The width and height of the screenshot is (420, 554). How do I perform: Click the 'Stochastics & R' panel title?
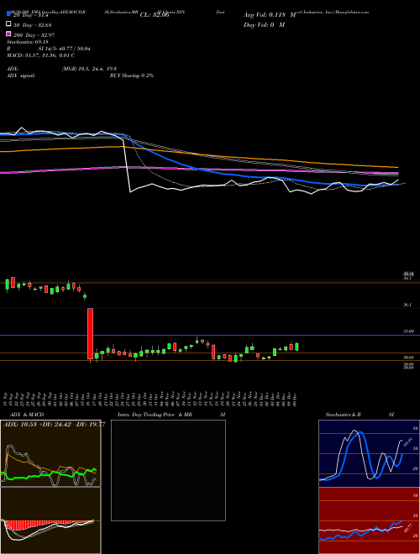343,415
